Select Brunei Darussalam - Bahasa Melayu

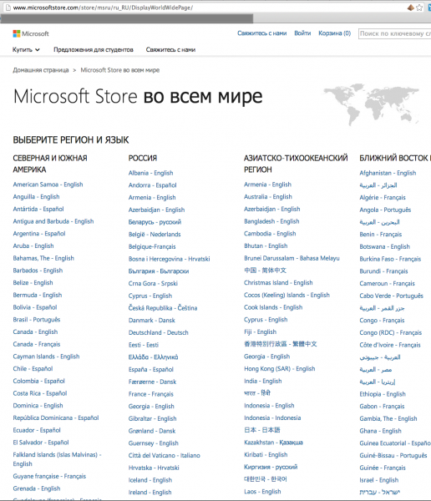pos(292,258)
